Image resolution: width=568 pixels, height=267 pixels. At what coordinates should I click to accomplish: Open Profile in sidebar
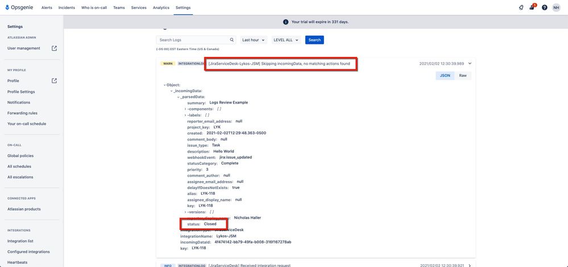13,80
